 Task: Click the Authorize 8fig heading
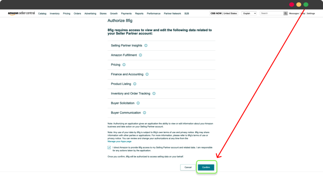(x=120, y=20)
